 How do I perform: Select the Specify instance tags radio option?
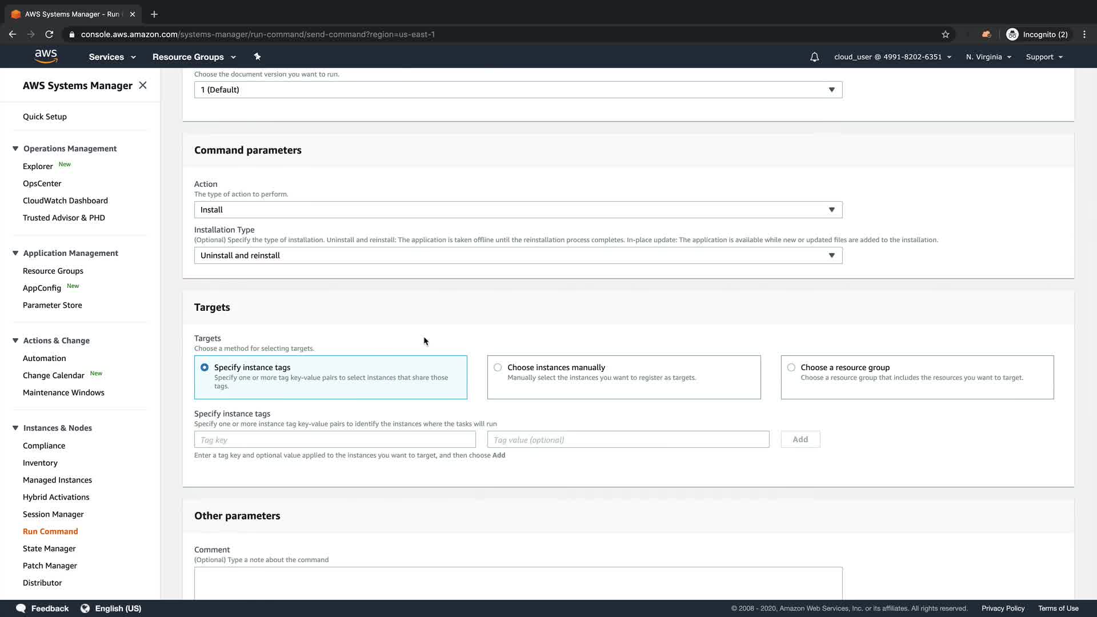point(205,367)
